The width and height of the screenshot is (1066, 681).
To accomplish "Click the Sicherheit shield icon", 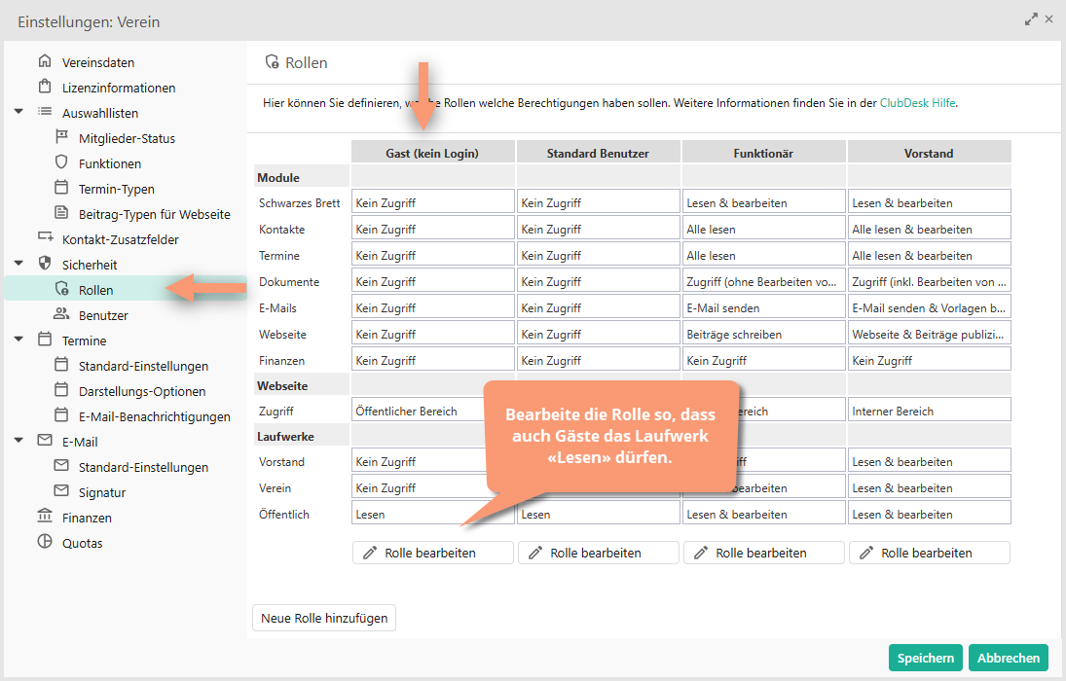I will coord(45,263).
